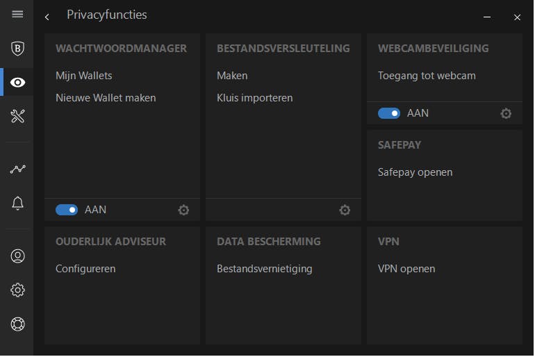Select Nieuwe Wallet maken

pyautogui.click(x=106, y=98)
